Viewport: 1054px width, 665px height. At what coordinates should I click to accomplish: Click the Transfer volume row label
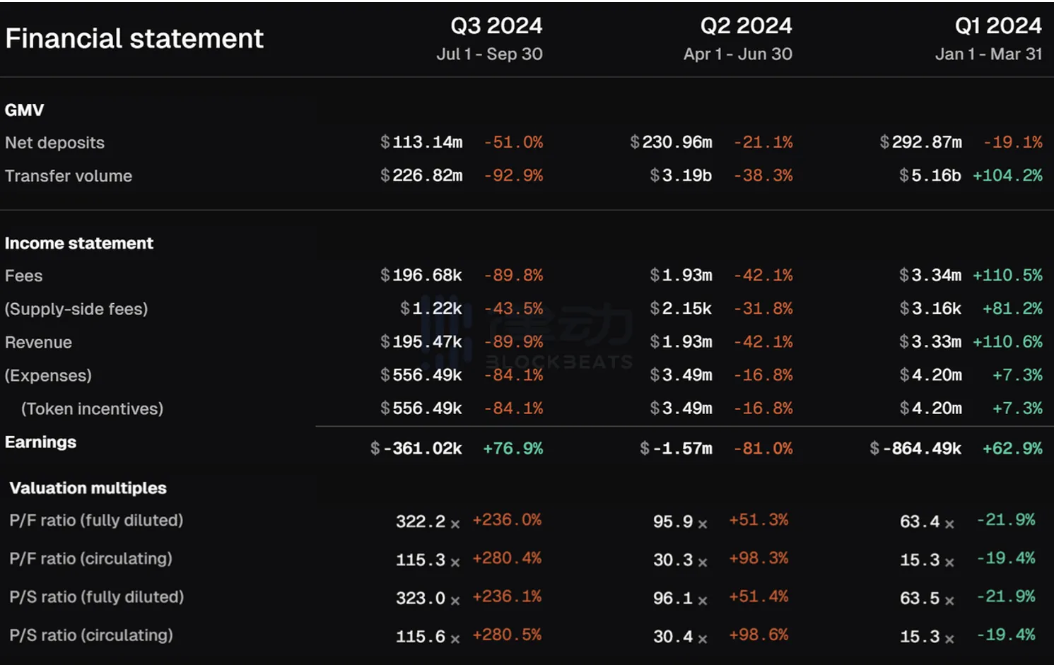tap(69, 176)
